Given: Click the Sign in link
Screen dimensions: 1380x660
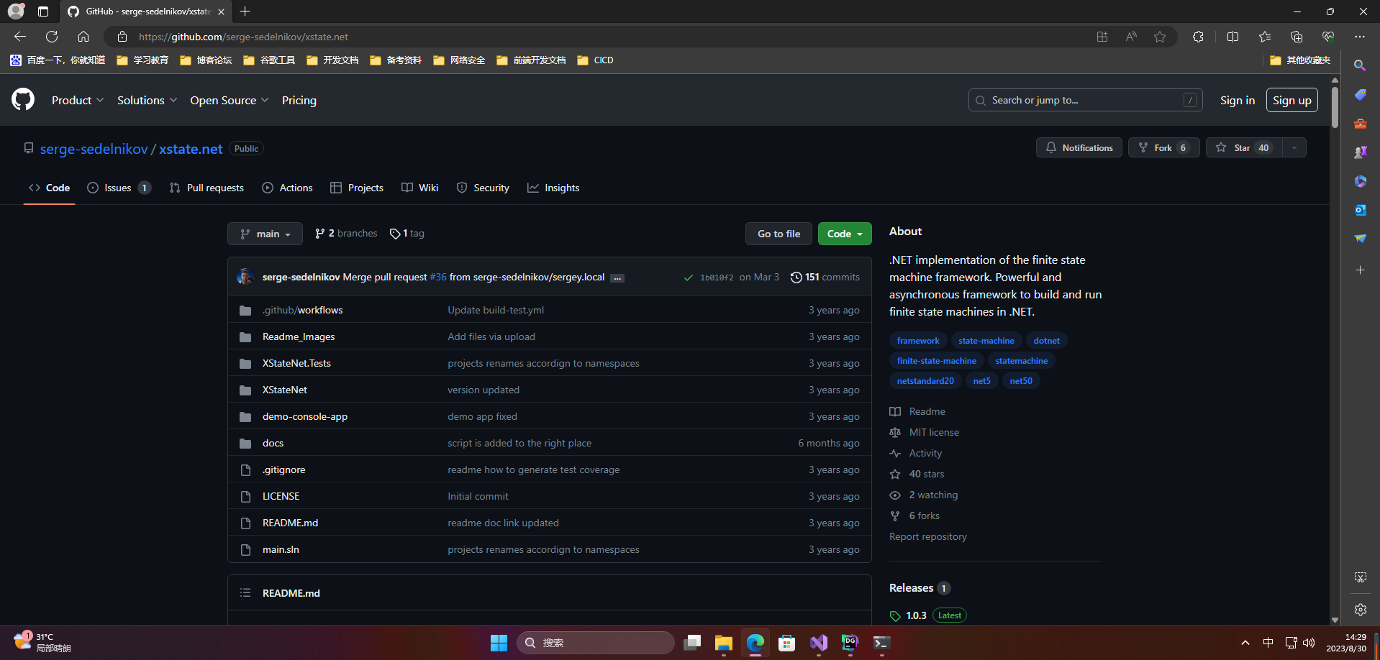Looking at the screenshot, I should coord(1237,100).
